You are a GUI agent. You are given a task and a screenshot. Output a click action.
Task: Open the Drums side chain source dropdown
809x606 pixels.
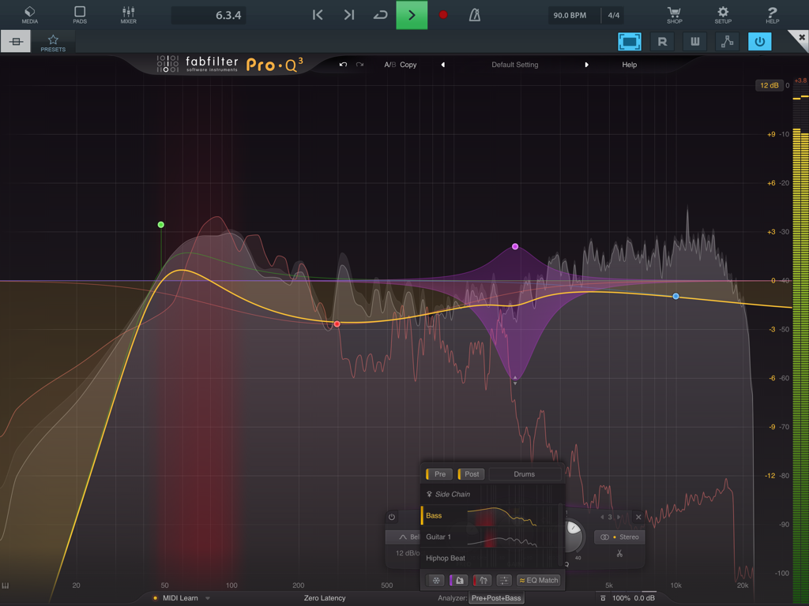point(525,473)
